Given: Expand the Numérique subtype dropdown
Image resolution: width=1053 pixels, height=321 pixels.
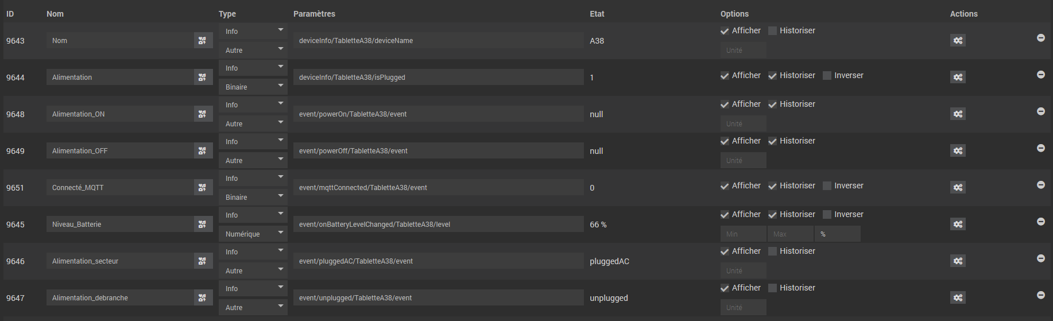Looking at the screenshot, I should click(253, 234).
